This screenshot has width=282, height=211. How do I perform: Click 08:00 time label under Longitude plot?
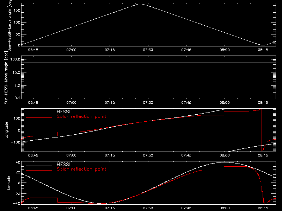(x=225, y=155)
